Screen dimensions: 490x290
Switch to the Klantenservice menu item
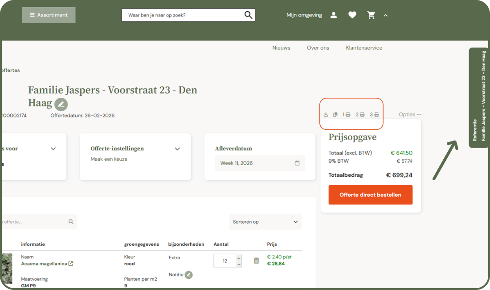(x=364, y=48)
